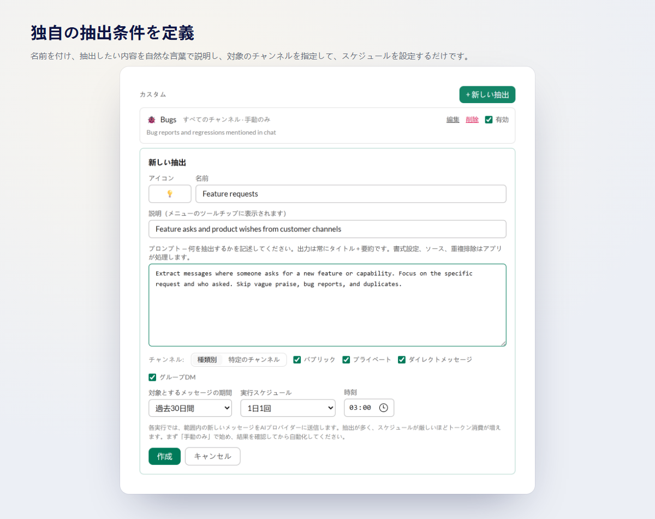The image size is (655, 519).
Task: Select the 種類別 channel tab
Action: pyautogui.click(x=207, y=360)
